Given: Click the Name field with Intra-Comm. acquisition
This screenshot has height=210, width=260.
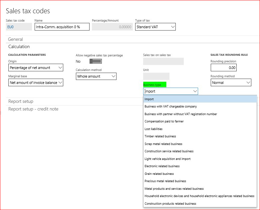Looking at the screenshot, I should pos(62,27).
